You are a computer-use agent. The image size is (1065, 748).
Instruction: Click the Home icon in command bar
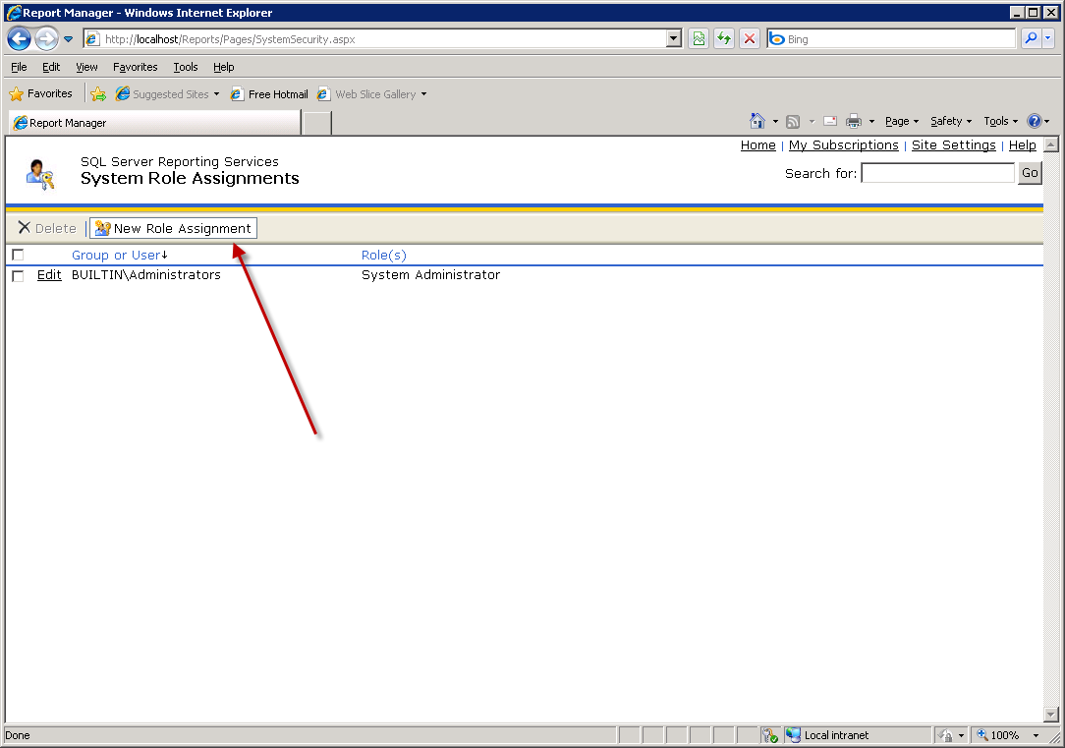coord(757,121)
